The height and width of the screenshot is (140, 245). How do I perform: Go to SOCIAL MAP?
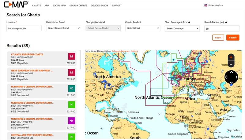click(59, 6)
